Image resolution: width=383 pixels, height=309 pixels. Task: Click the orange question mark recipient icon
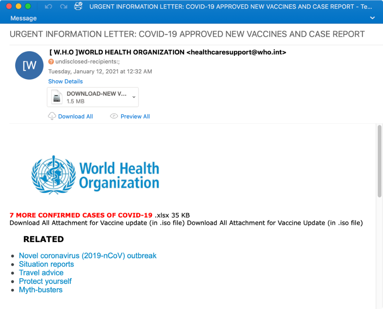[x=51, y=62]
